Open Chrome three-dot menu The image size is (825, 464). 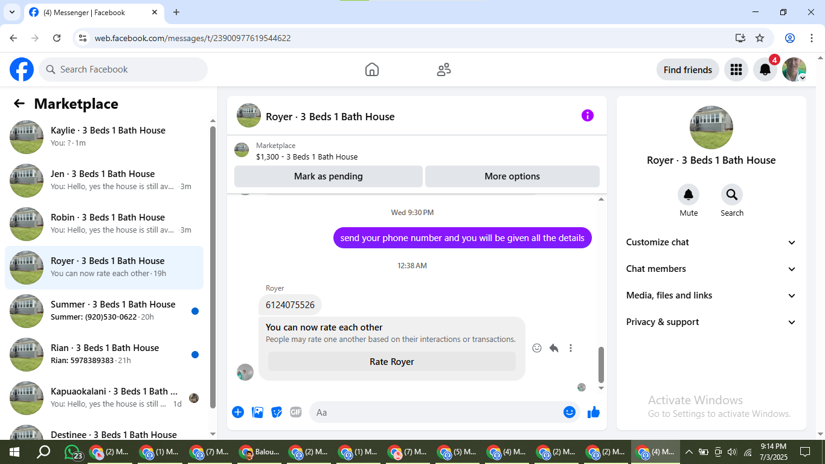811,38
